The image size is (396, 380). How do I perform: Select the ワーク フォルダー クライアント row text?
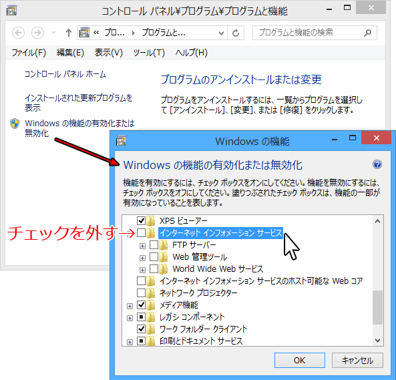coord(203,329)
